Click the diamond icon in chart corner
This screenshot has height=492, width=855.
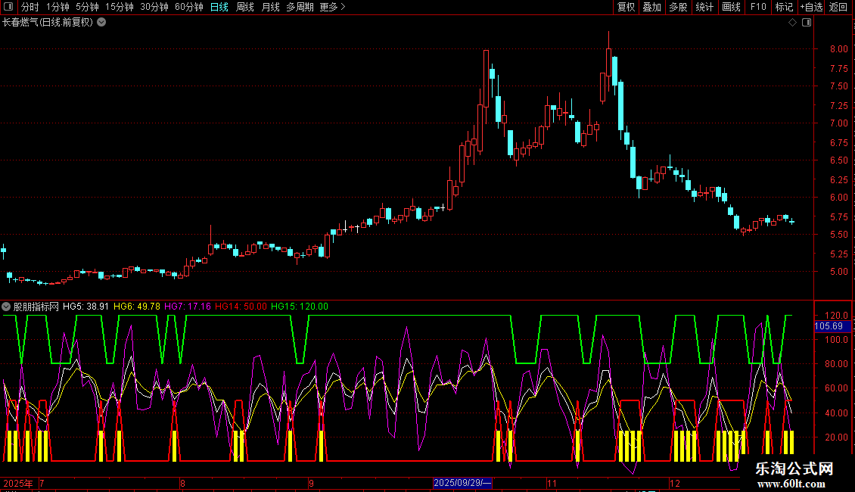point(793,23)
